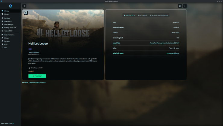Open Wine Manager
This screenshot has height=126, width=223.
point(9,24)
